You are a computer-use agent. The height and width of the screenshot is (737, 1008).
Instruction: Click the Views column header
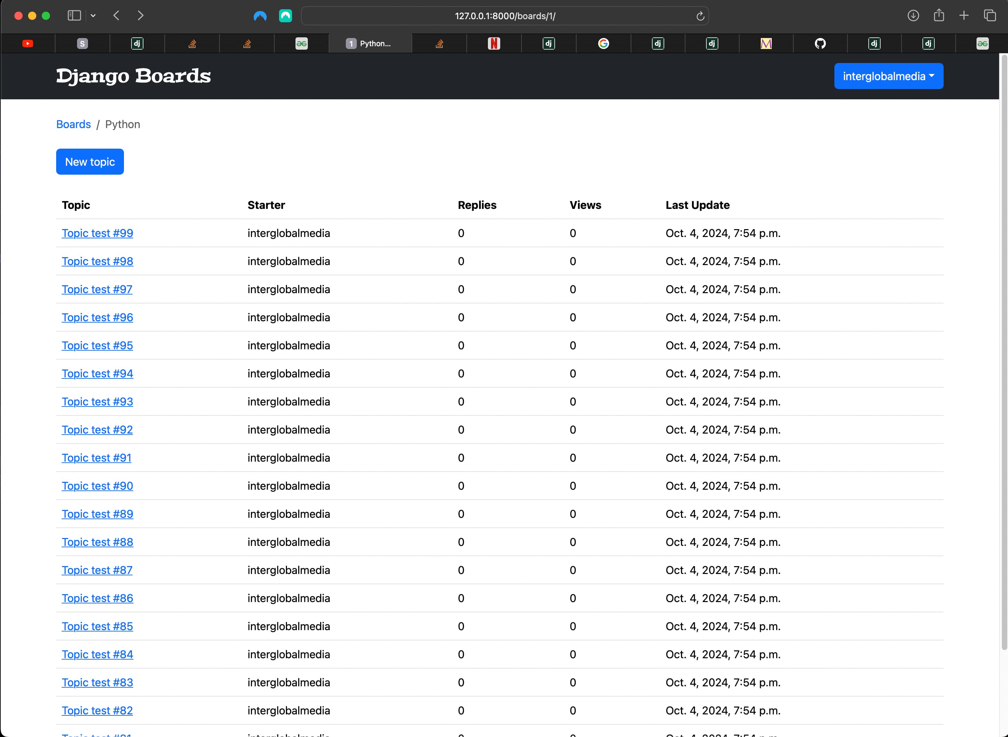585,205
